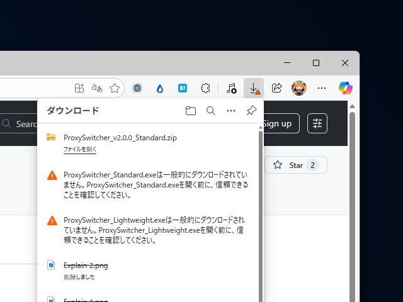
Task: Click warning icon for ProxySwitcher_Lightweight.exe
Action: [x=52, y=221]
